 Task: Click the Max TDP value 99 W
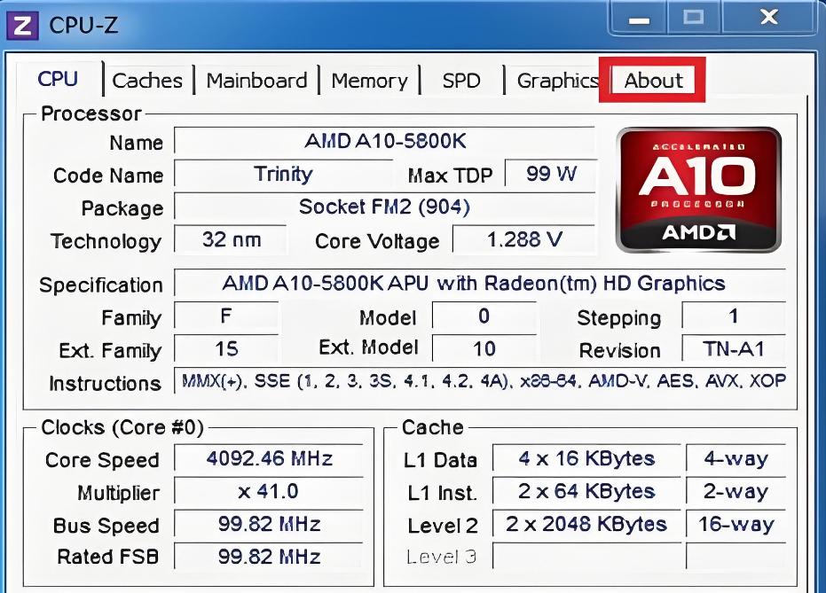coord(551,174)
